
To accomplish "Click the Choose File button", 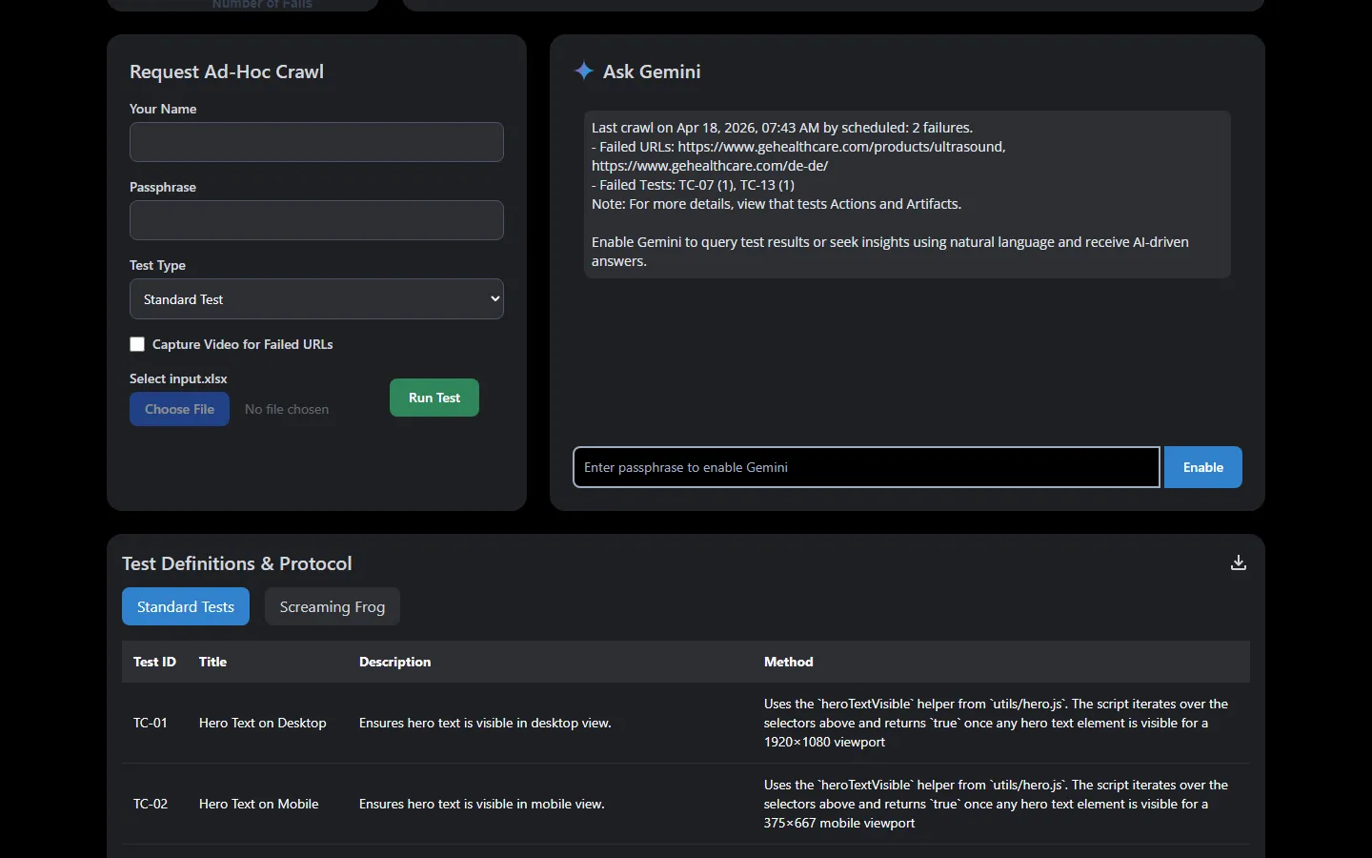I will [x=179, y=409].
